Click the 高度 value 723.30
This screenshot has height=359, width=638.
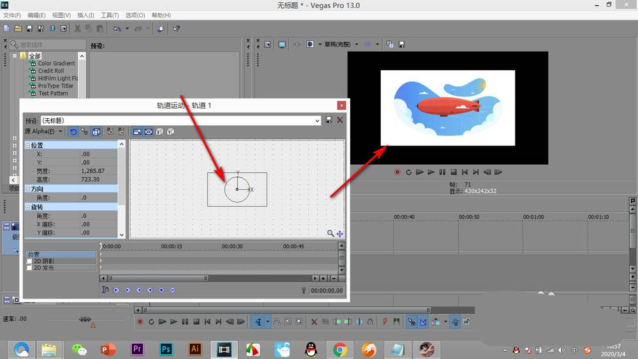click(x=98, y=179)
